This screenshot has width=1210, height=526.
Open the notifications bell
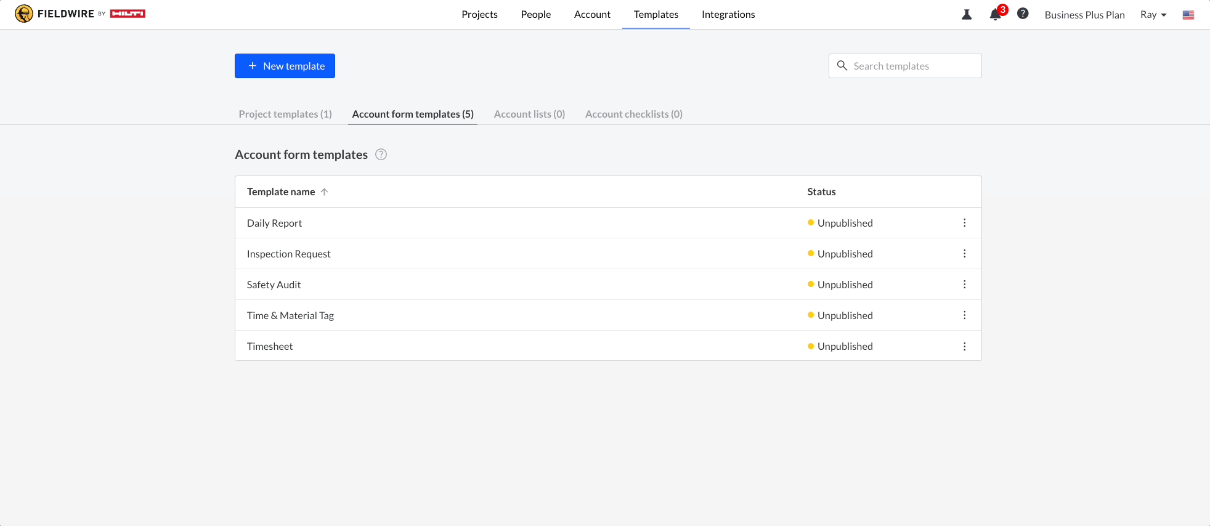coord(995,14)
